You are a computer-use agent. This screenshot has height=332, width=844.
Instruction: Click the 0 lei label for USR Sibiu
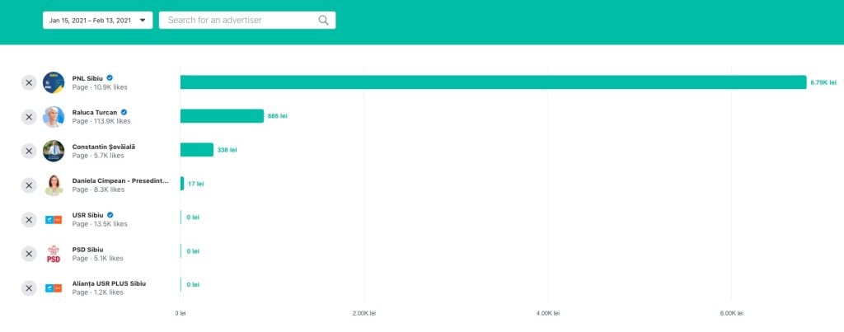[193, 217]
